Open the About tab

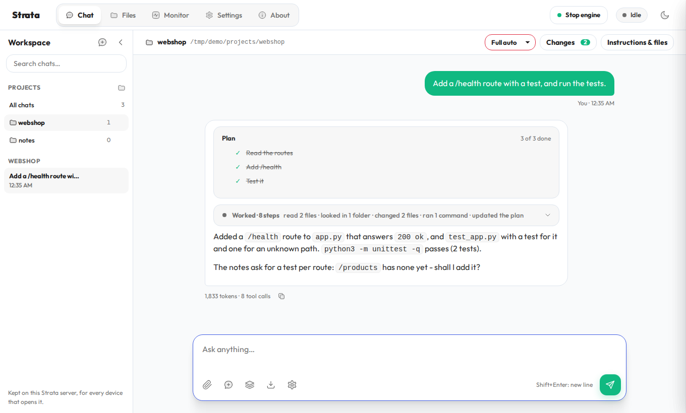point(274,15)
